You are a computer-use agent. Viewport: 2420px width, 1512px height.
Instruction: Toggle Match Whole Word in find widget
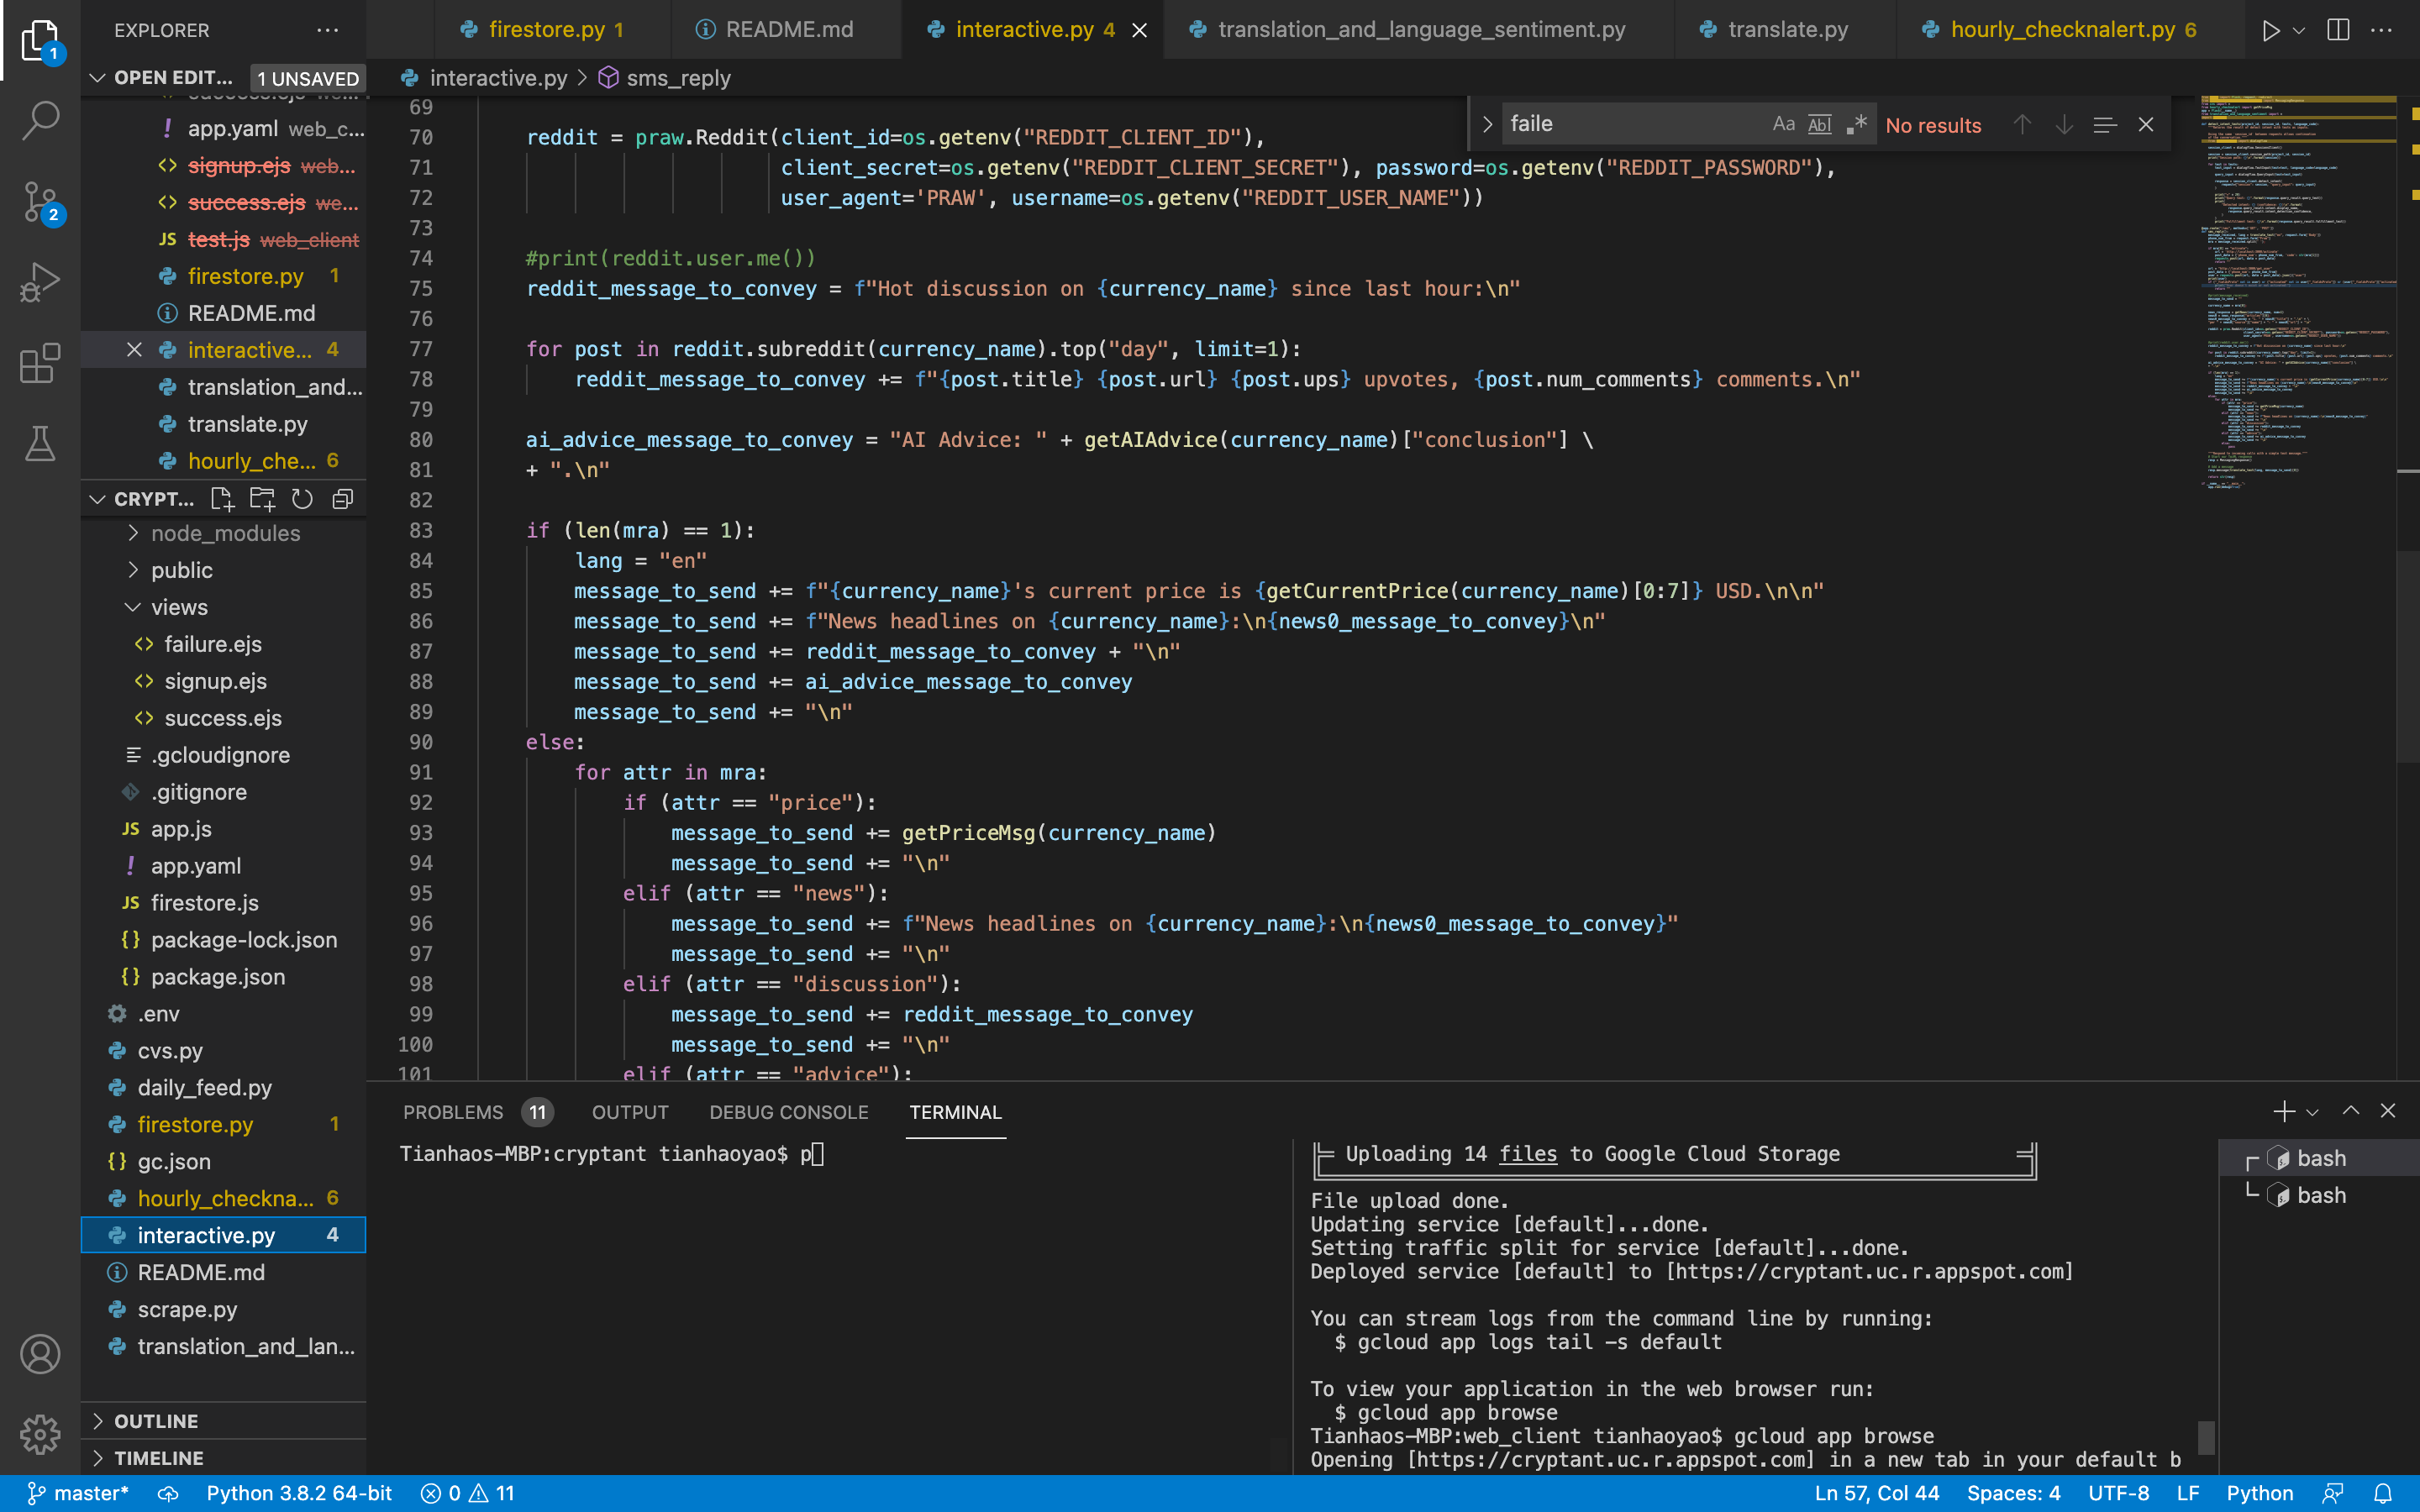[x=1820, y=124]
